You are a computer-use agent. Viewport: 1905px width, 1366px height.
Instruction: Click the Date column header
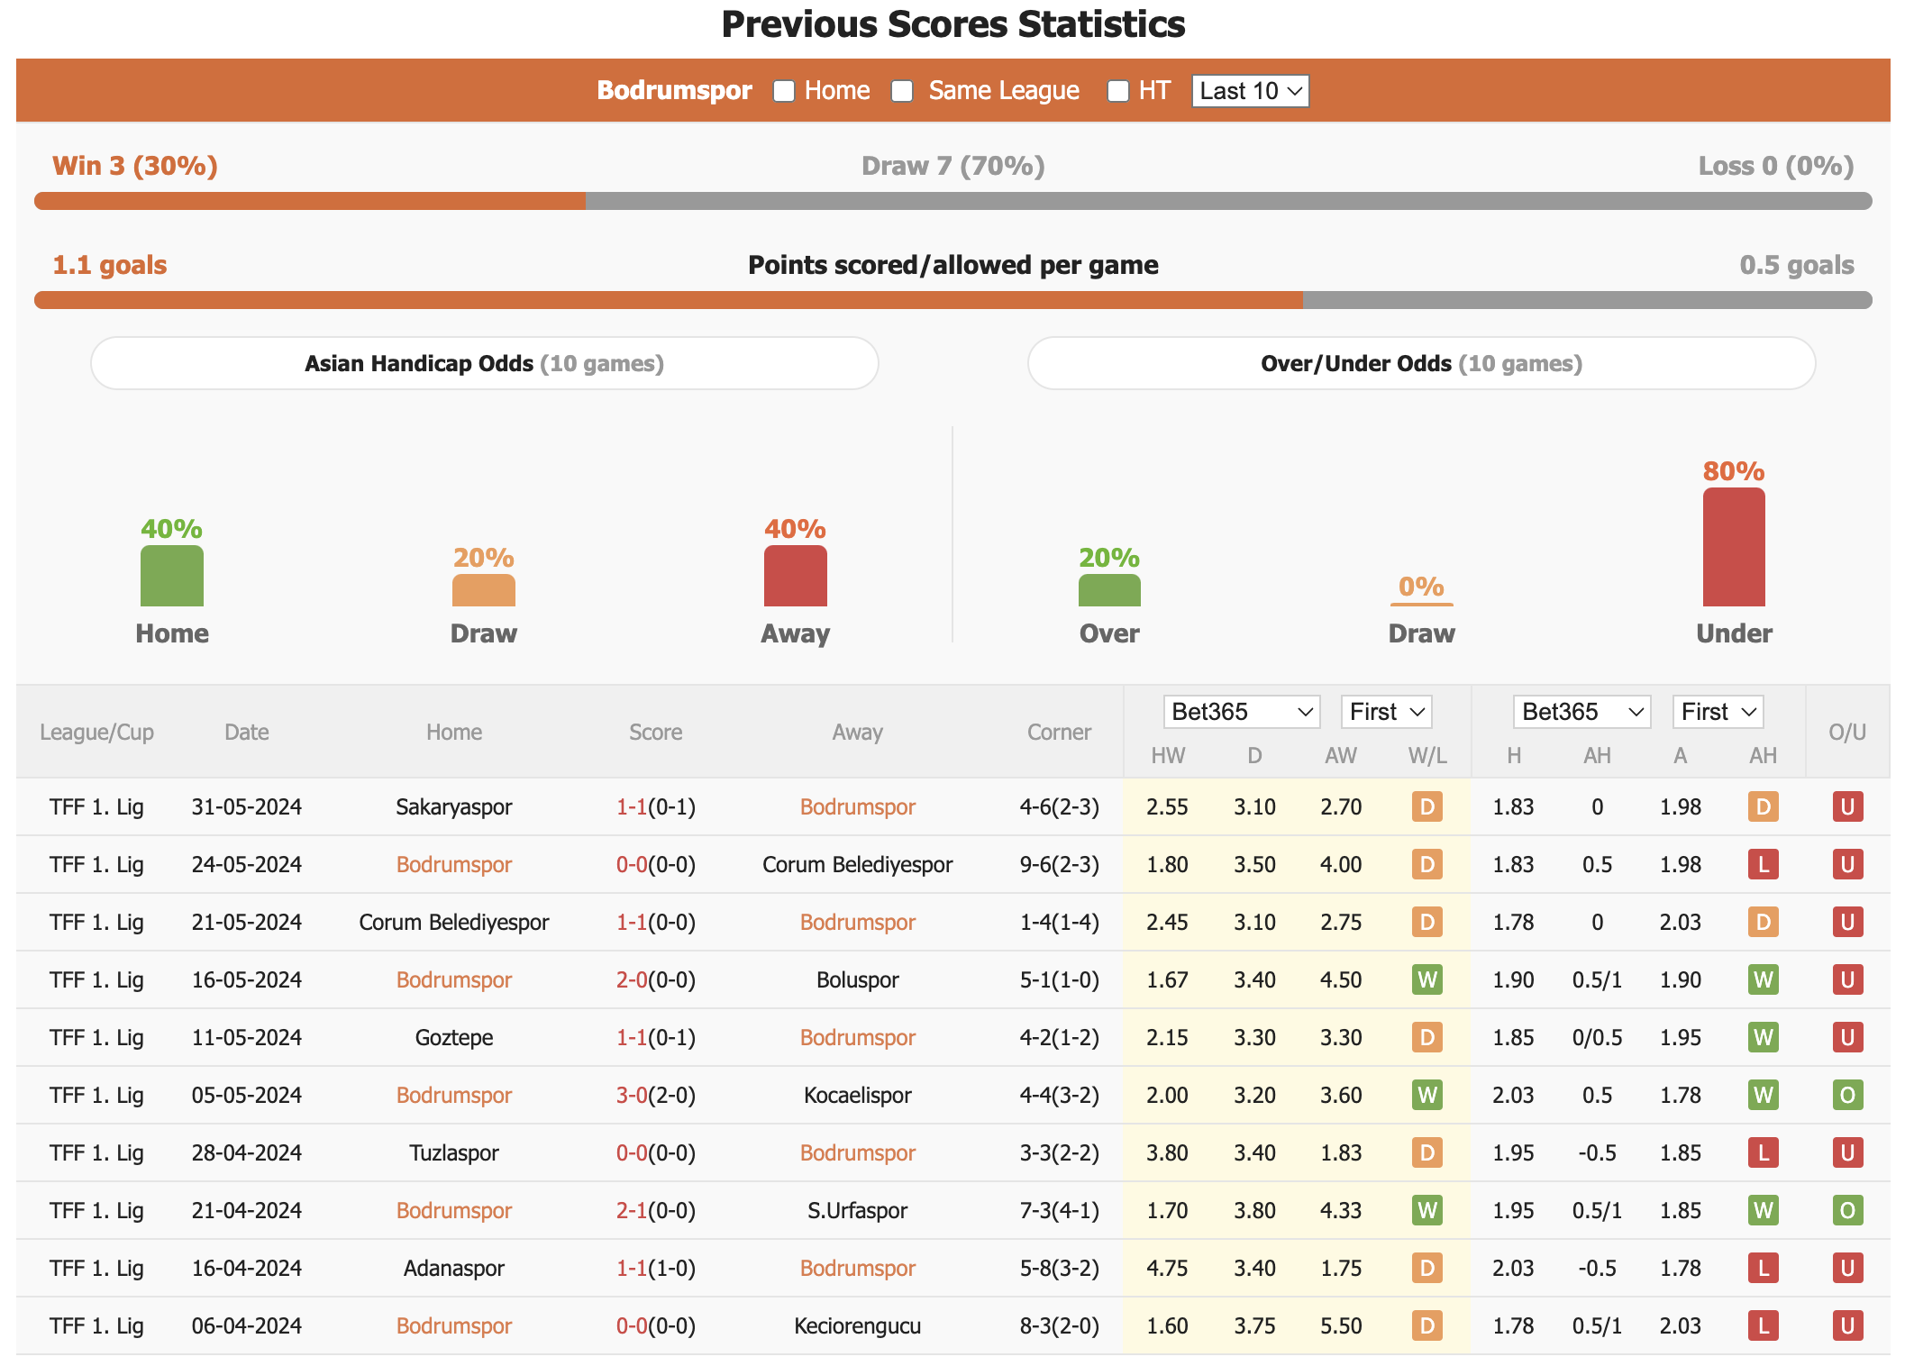pos(247,732)
